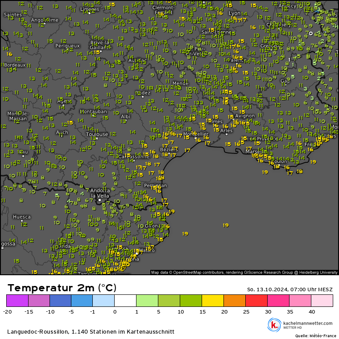Click the Auch city label
This screenshot has height=339, width=339.
pyautogui.click(x=62, y=132)
